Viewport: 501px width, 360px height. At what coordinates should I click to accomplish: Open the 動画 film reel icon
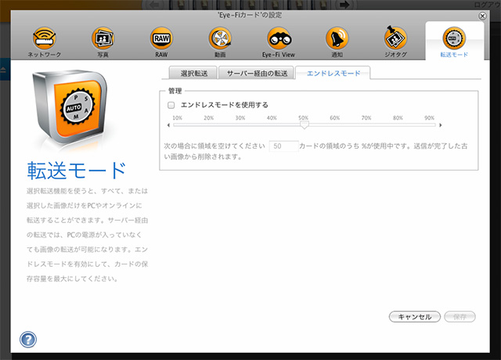[220, 38]
